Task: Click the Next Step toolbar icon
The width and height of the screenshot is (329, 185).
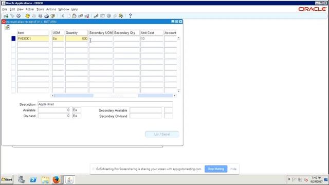Action: tap(34, 16)
